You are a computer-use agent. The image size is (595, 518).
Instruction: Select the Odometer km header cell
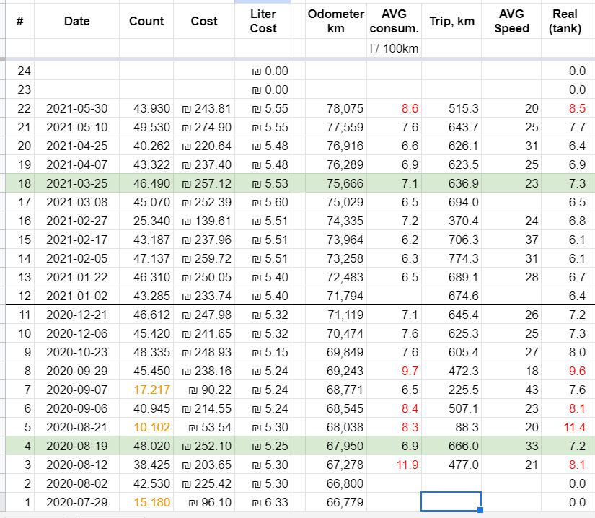(x=335, y=21)
